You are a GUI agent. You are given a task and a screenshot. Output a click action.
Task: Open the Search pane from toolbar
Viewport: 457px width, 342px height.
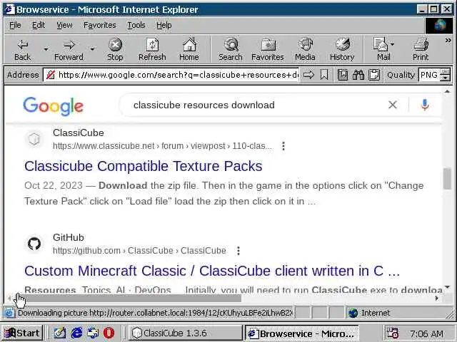pyautogui.click(x=231, y=50)
